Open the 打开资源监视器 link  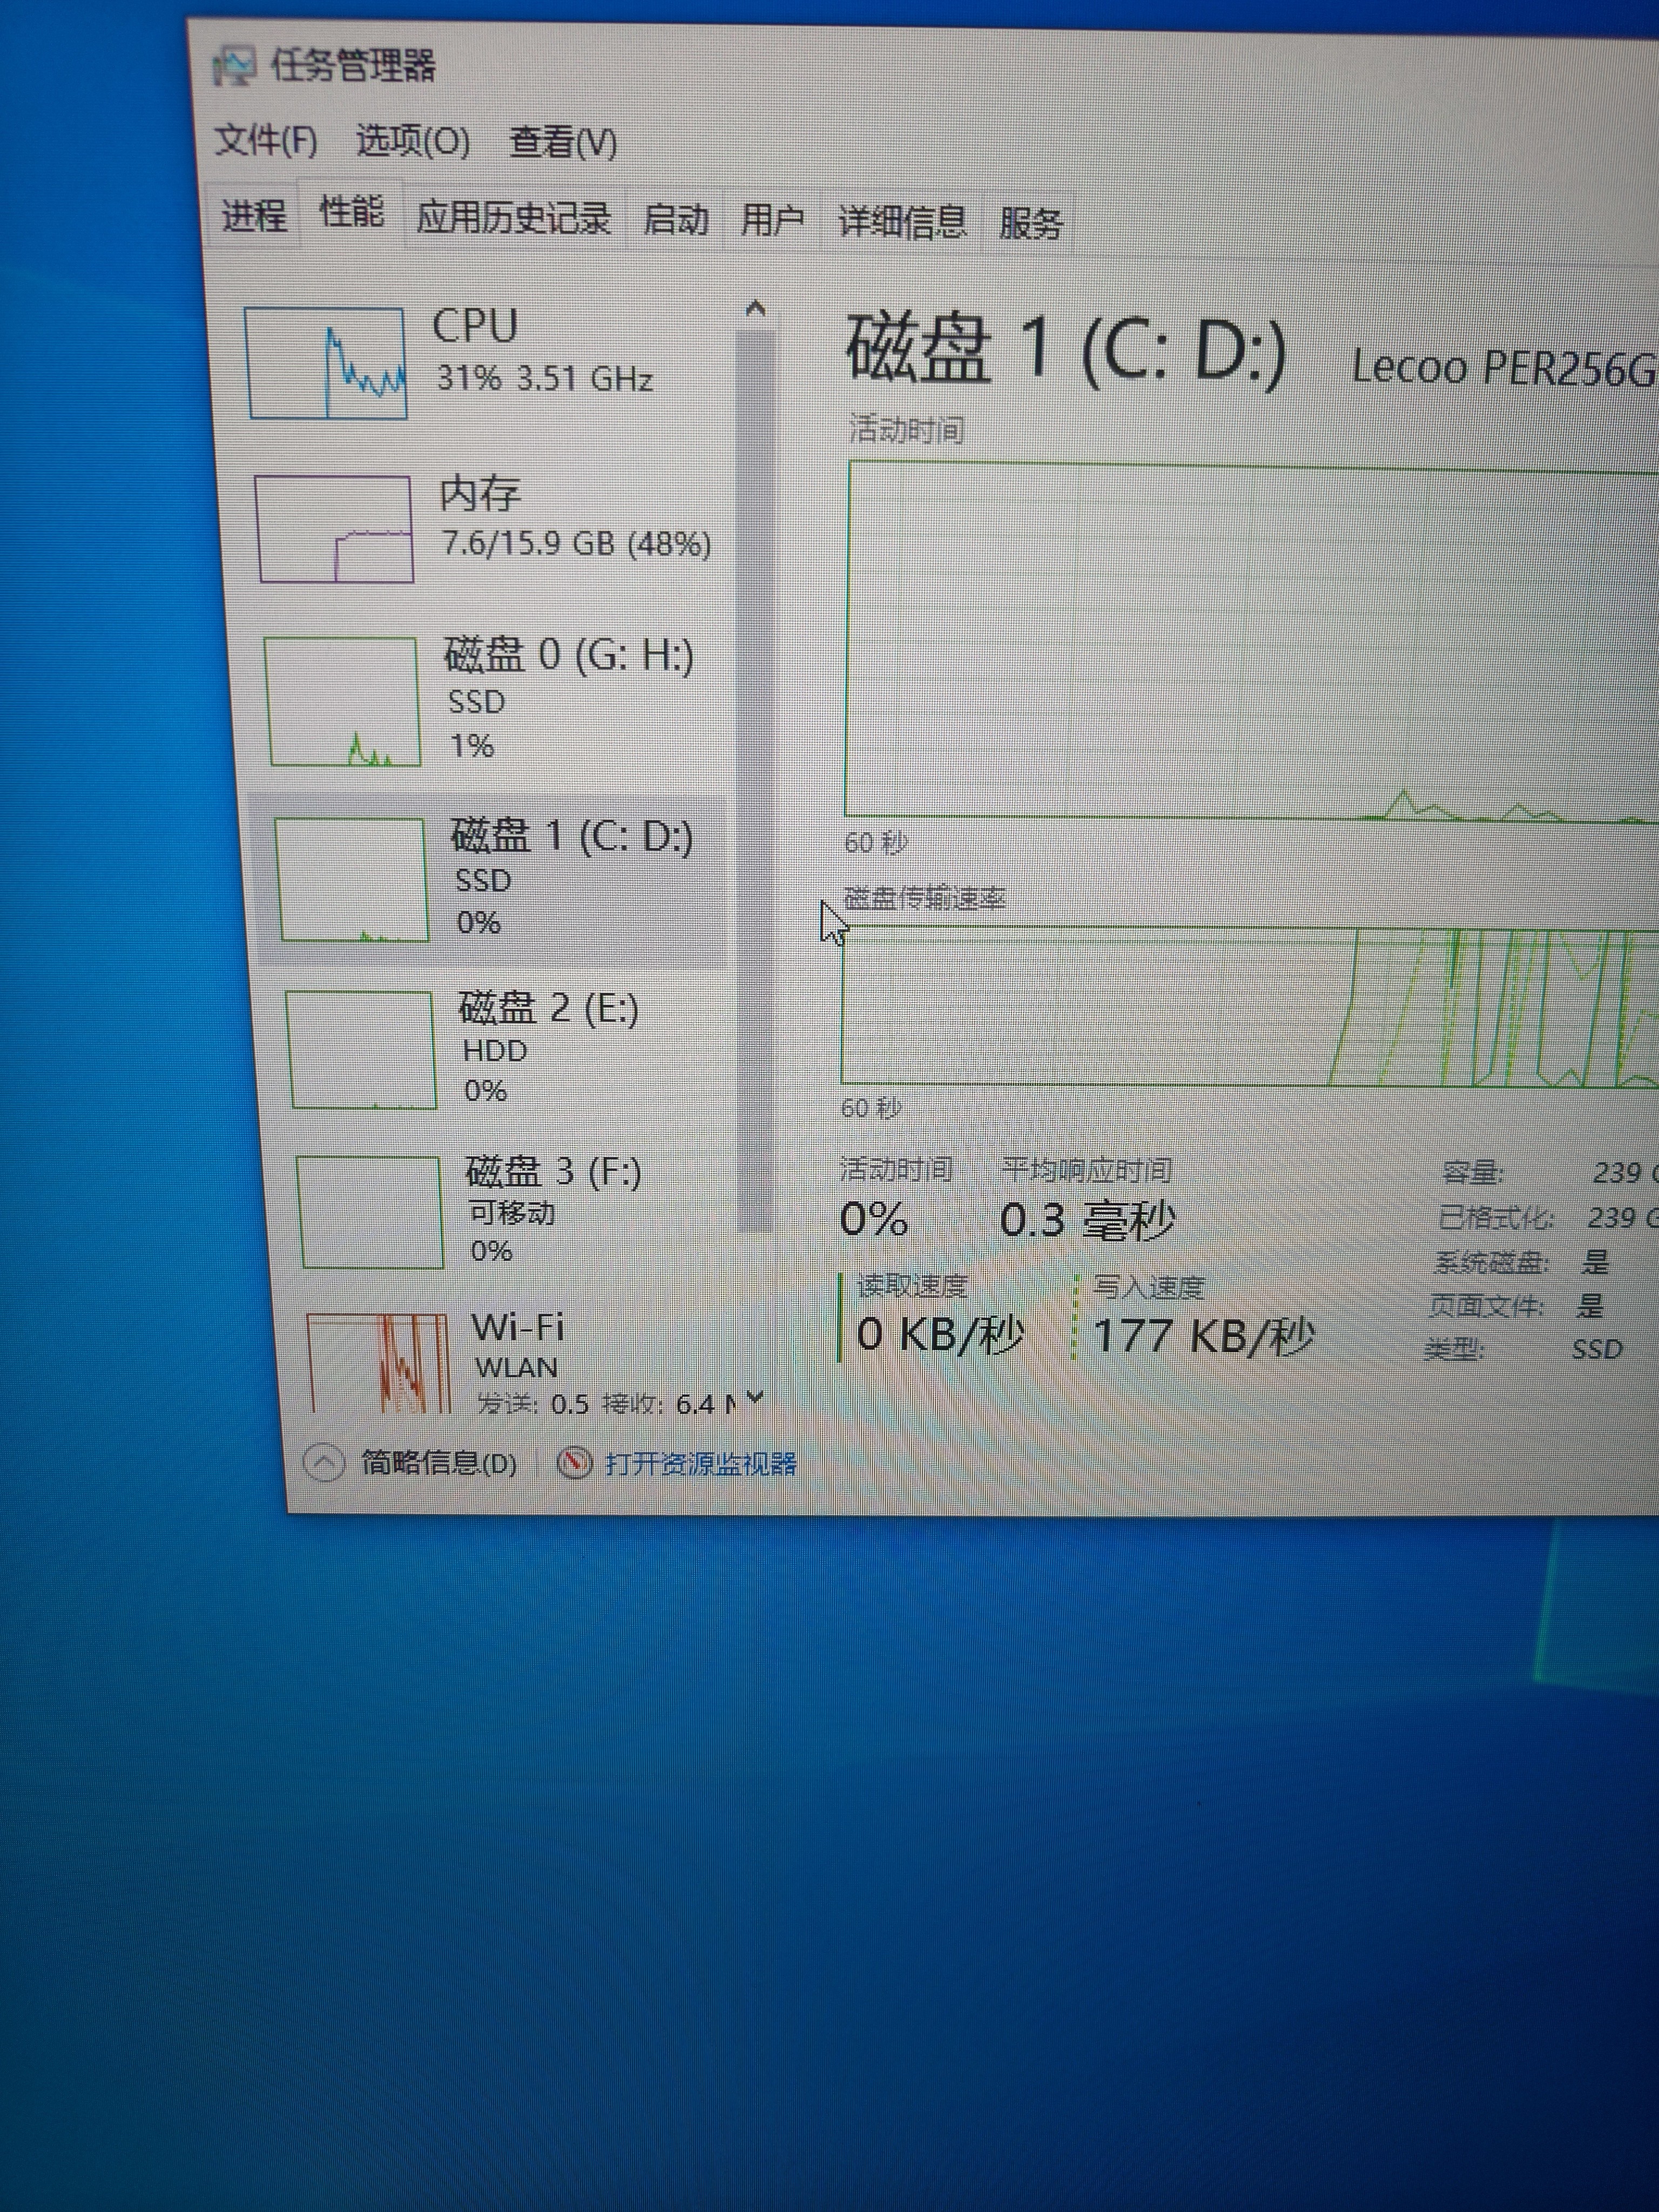(700, 1464)
